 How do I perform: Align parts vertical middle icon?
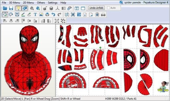[29, 21]
